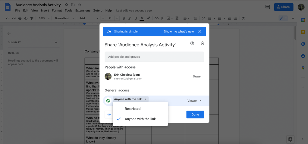
Task: Close the 'Sharing is simpler' banner
Action: tap(200, 32)
